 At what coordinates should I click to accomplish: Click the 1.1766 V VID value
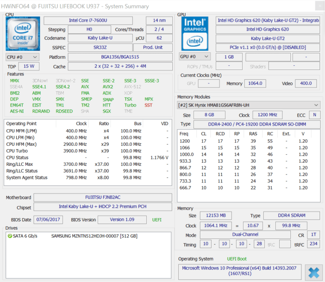point(159,157)
